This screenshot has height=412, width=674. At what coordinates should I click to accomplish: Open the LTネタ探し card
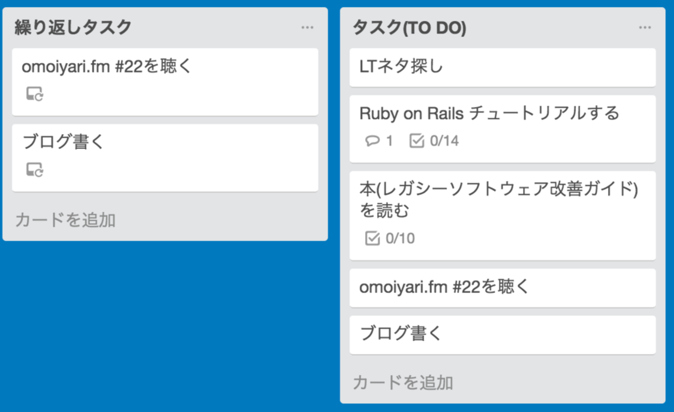tap(502, 67)
